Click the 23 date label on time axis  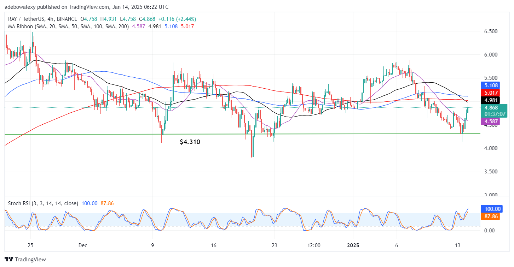[x=274, y=245]
